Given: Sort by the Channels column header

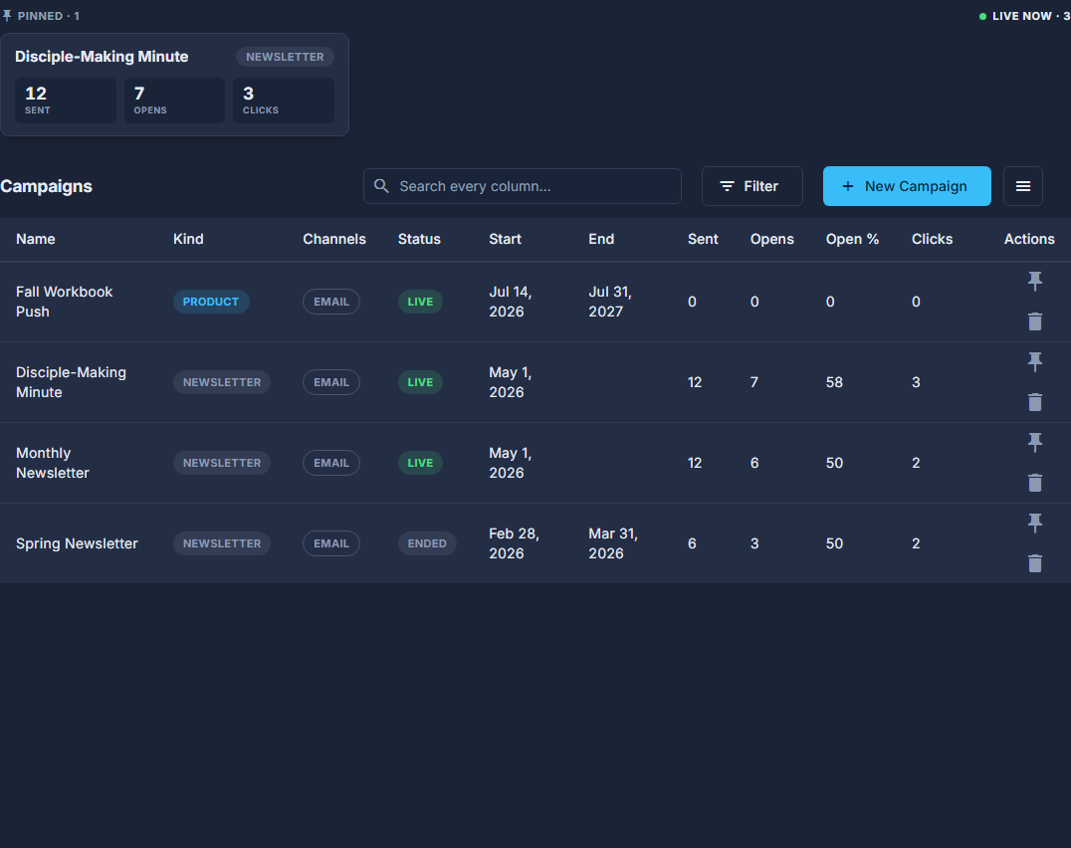Looking at the screenshot, I should pyautogui.click(x=334, y=239).
